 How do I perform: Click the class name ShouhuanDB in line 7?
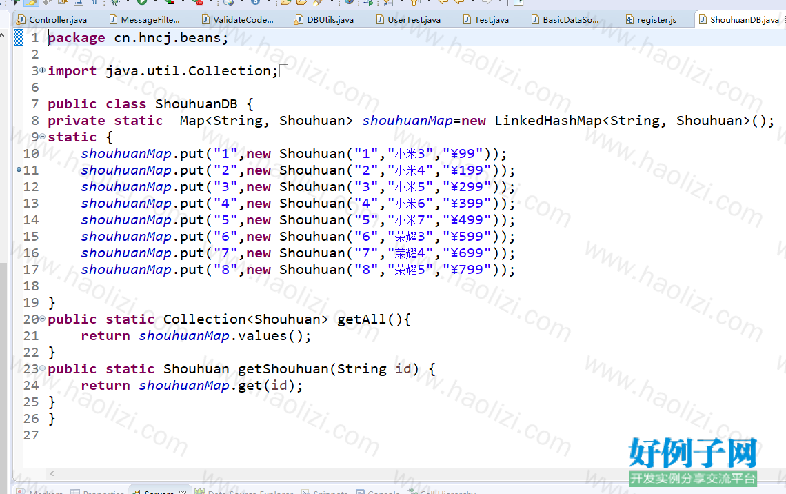coord(196,103)
